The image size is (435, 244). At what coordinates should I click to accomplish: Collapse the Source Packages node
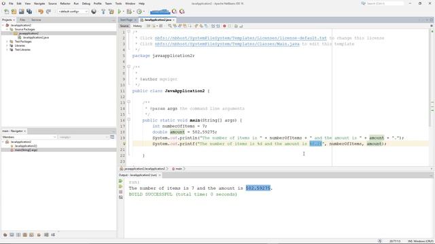click(x=7, y=29)
